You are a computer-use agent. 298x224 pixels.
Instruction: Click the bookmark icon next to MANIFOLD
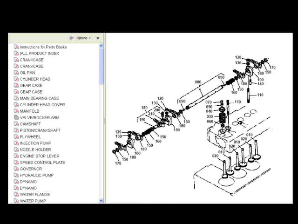pyautogui.click(x=16, y=111)
